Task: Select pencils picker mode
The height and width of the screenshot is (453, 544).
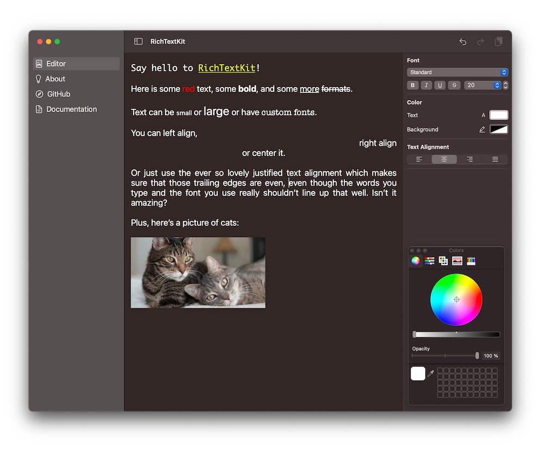Action: (x=471, y=261)
